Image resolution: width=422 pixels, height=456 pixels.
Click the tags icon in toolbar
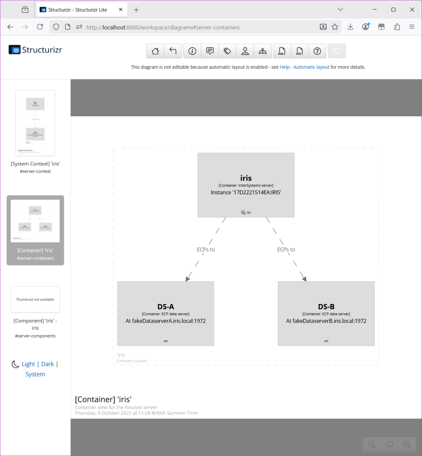point(228,51)
